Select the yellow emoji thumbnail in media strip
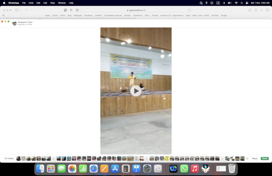 pos(167,158)
